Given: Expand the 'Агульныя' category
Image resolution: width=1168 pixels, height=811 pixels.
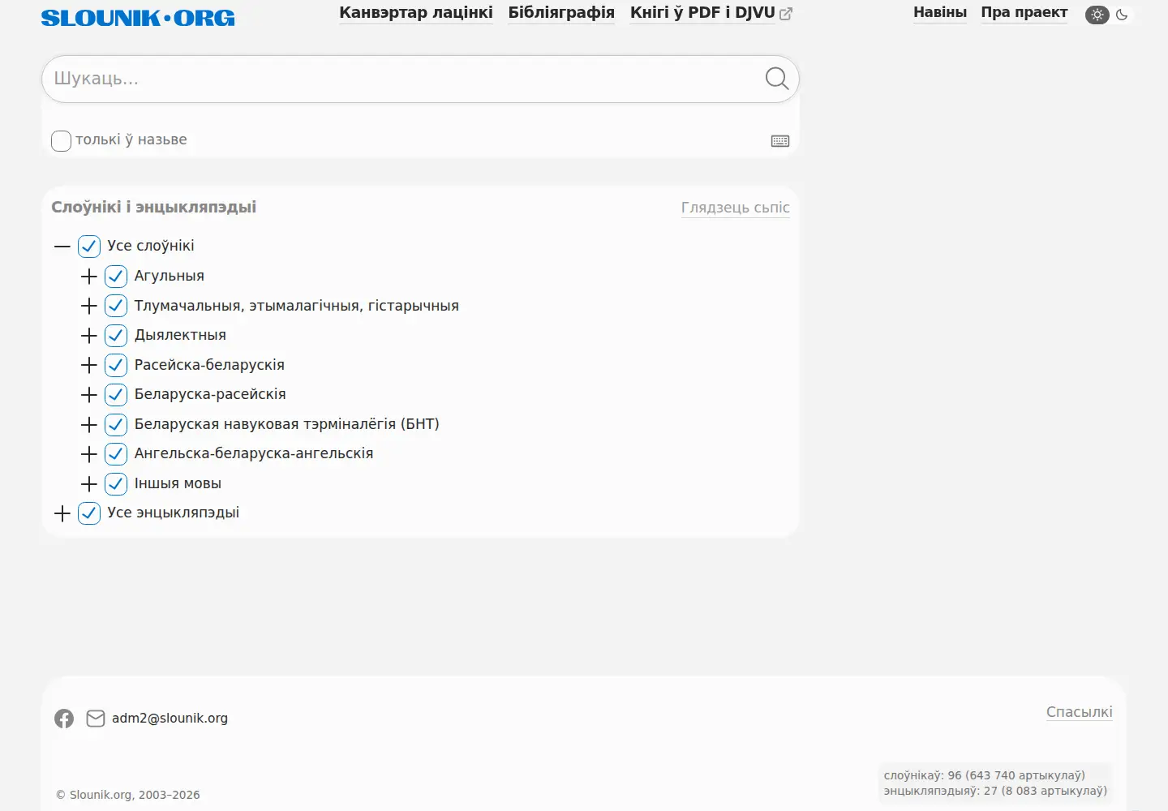Looking at the screenshot, I should click(89, 277).
